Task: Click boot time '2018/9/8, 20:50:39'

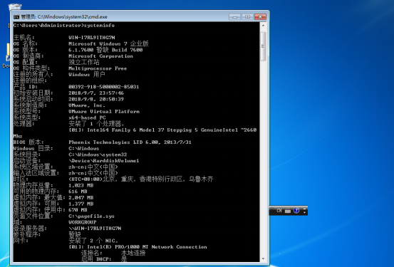Action: tap(96, 99)
